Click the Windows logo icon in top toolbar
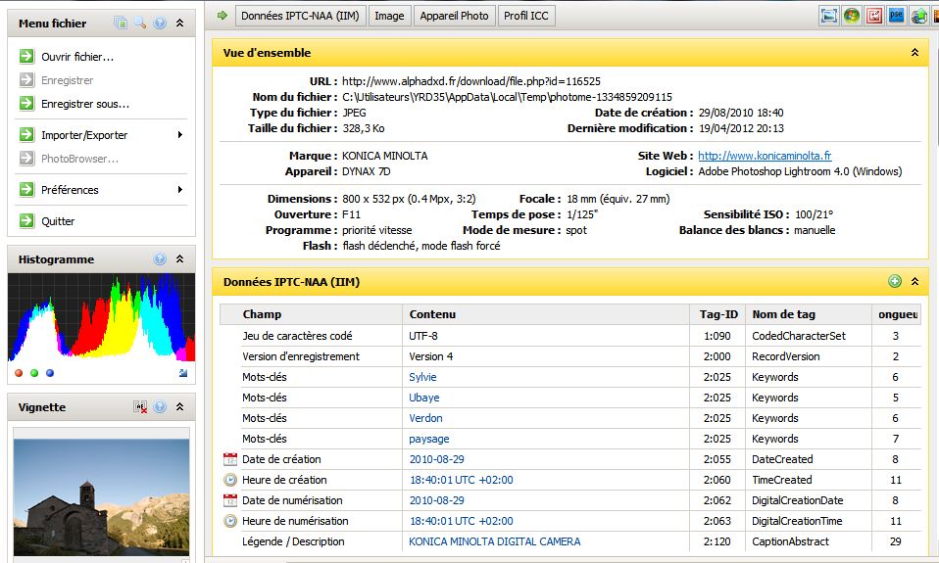This screenshot has width=939, height=563. [851, 16]
